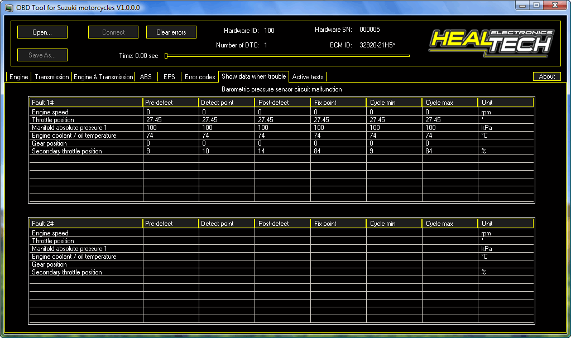Click the Number of DTC value
This screenshot has height=338, width=571.
point(266,45)
